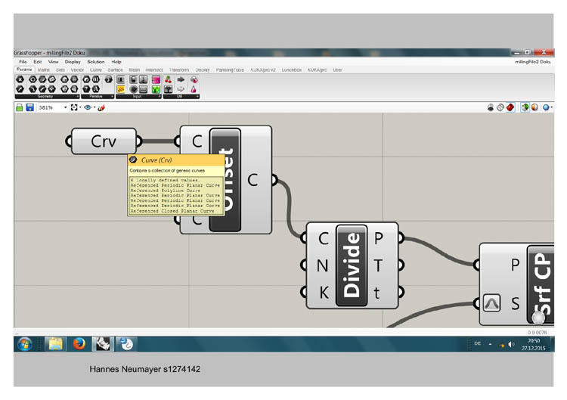Open the orange document preview settings icon

coord(534,107)
